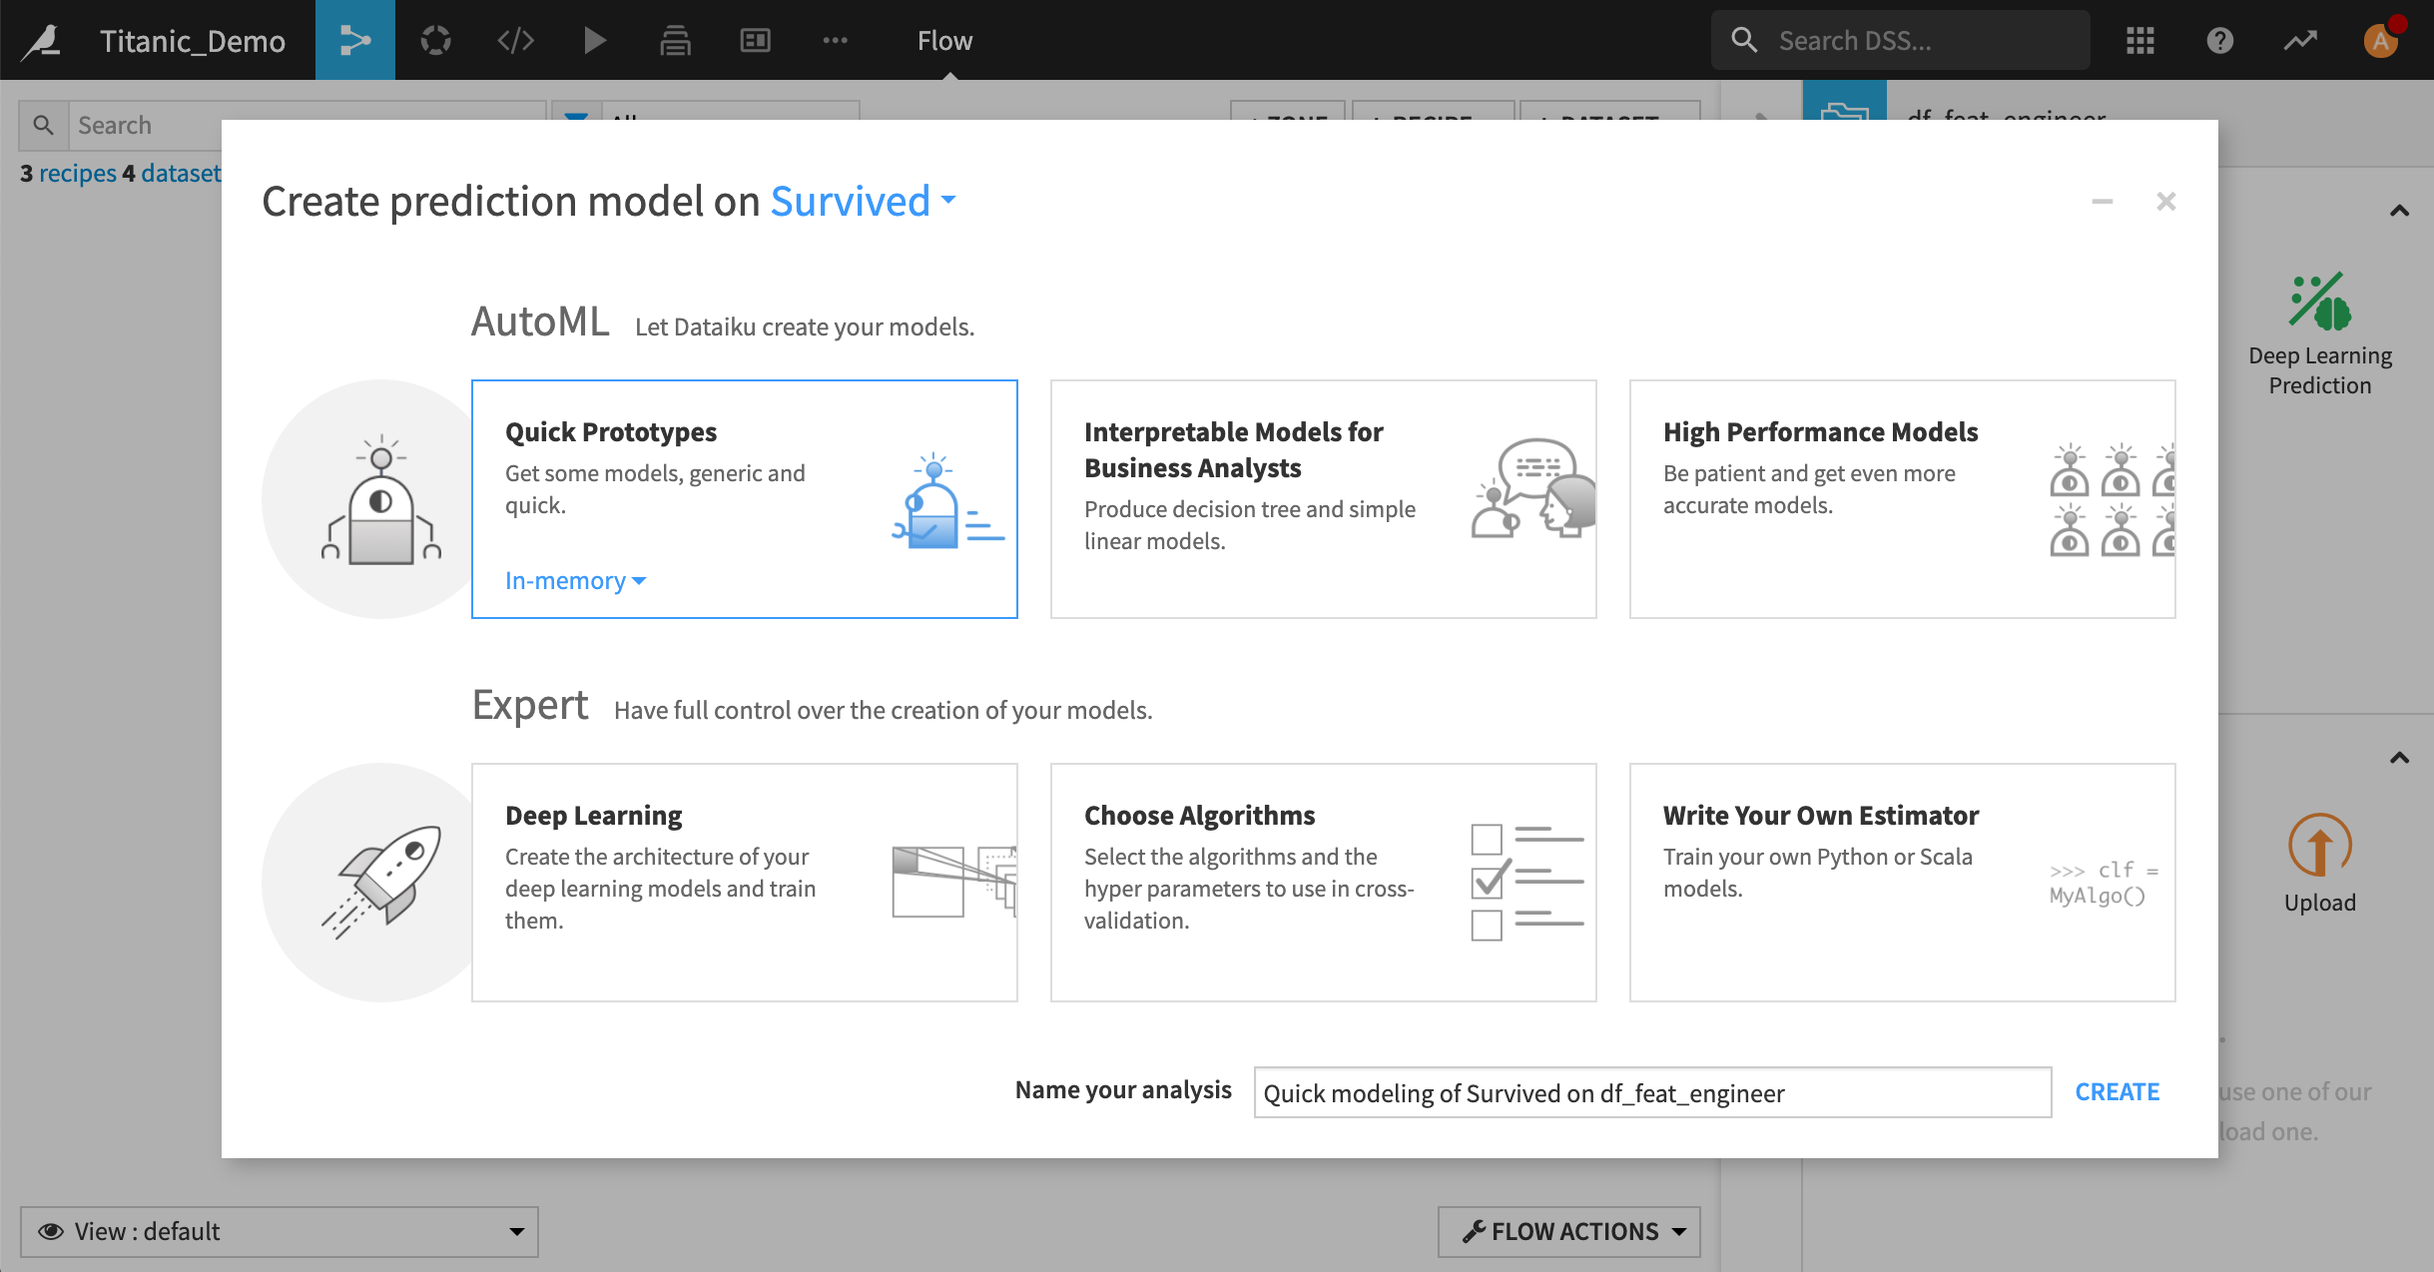The height and width of the screenshot is (1272, 2434).
Task: Open the Lab circular icon in navbar
Action: point(435,41)
